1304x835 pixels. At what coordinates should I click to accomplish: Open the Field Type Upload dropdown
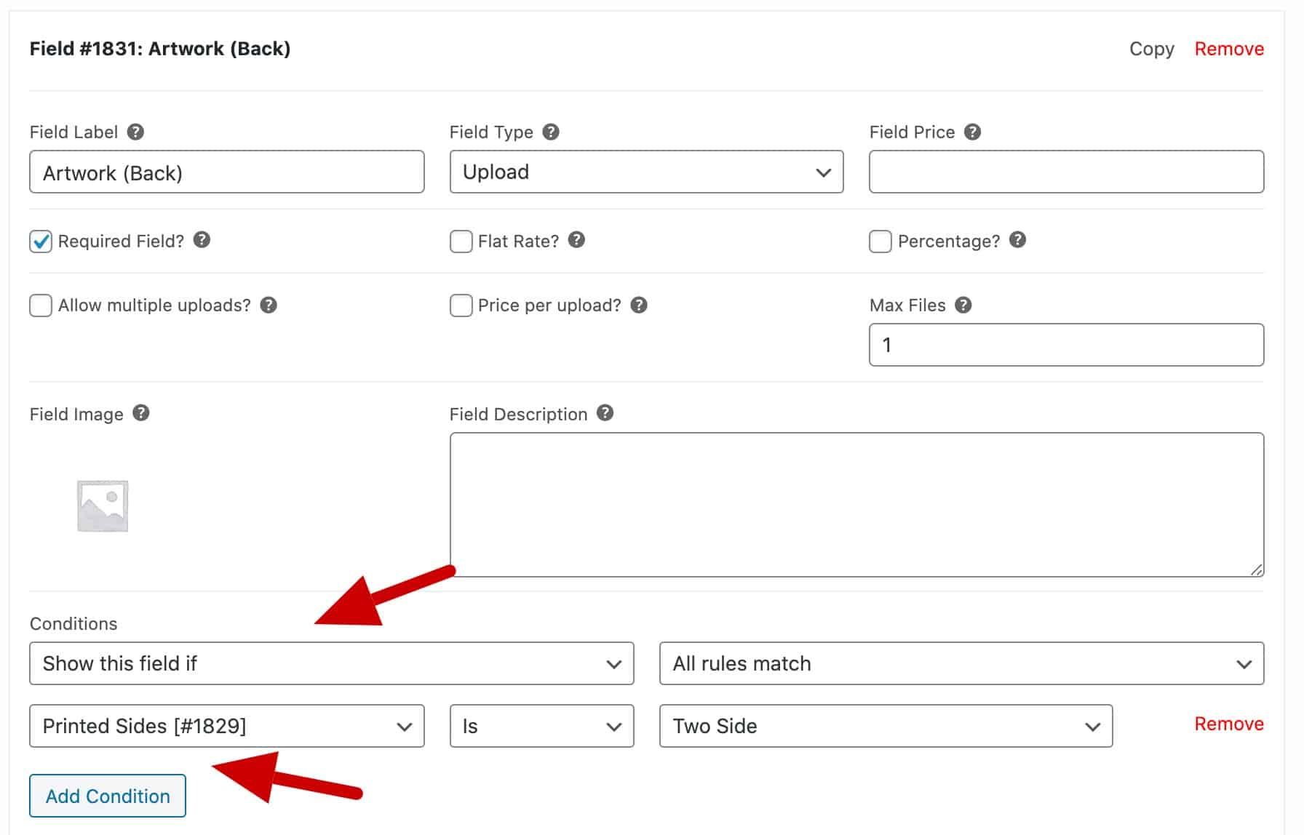[647, 172]
